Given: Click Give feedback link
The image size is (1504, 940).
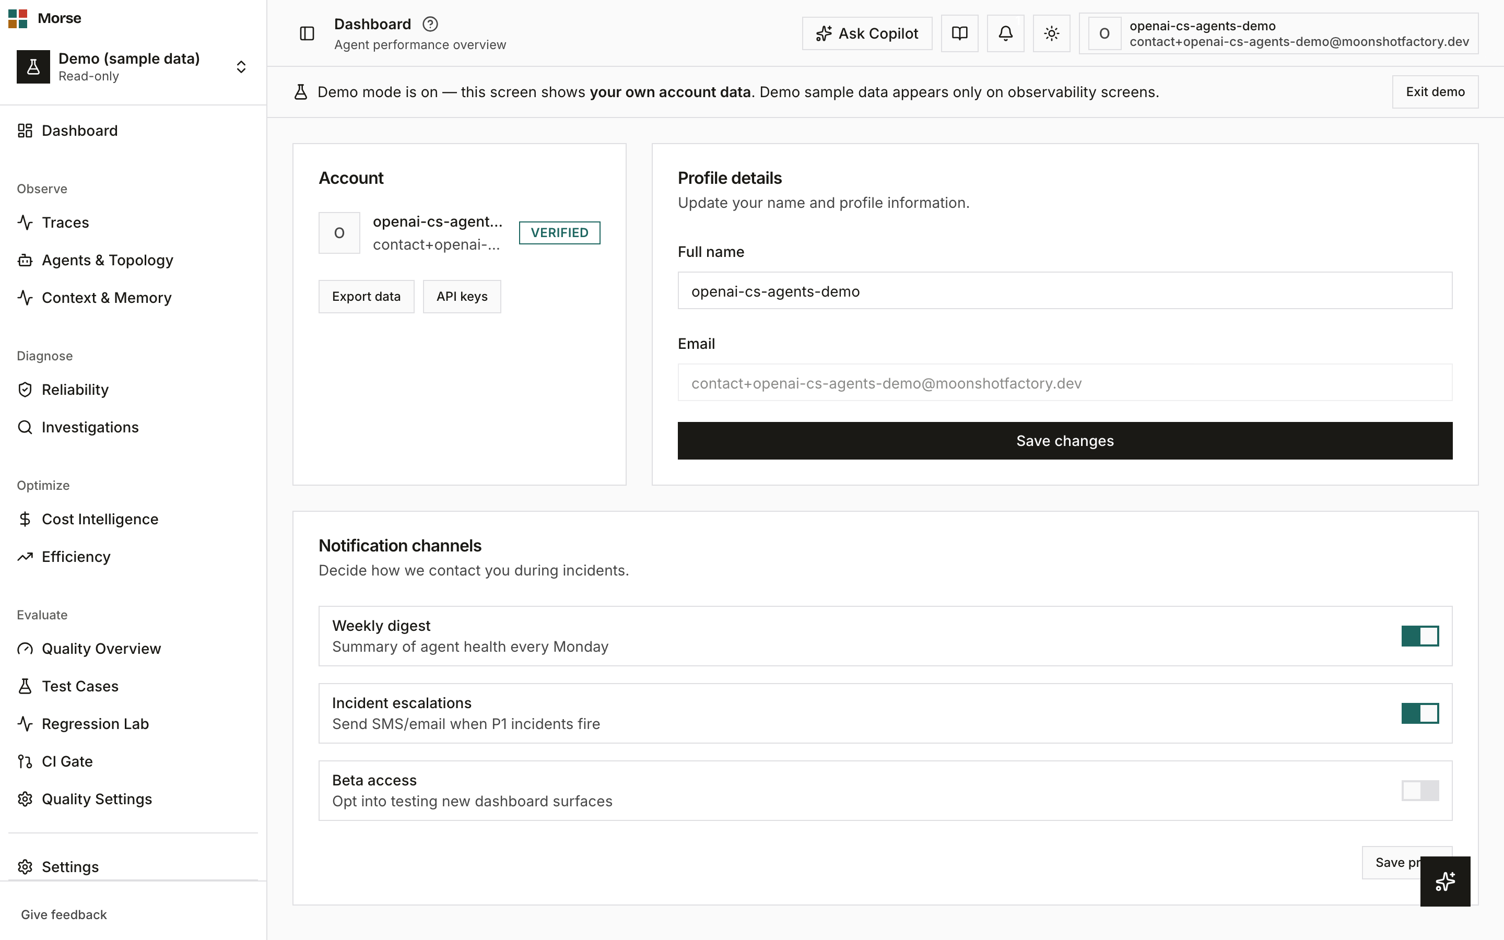Looking at the screenshot, I should (64, 914).
